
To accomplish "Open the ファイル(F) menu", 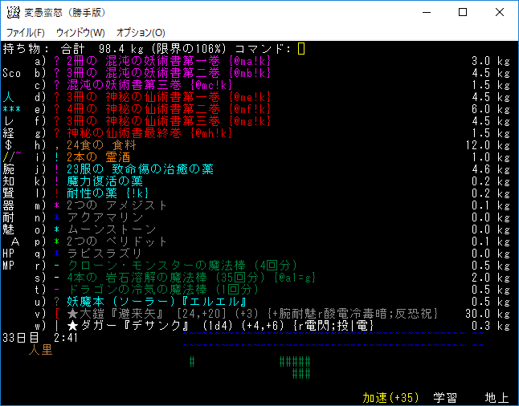I will coord(26,33).
